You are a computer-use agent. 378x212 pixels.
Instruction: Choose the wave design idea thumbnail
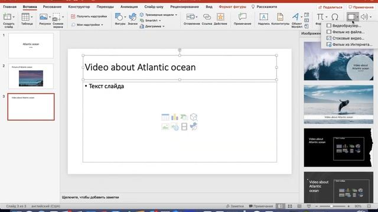[x=338, y=61]
